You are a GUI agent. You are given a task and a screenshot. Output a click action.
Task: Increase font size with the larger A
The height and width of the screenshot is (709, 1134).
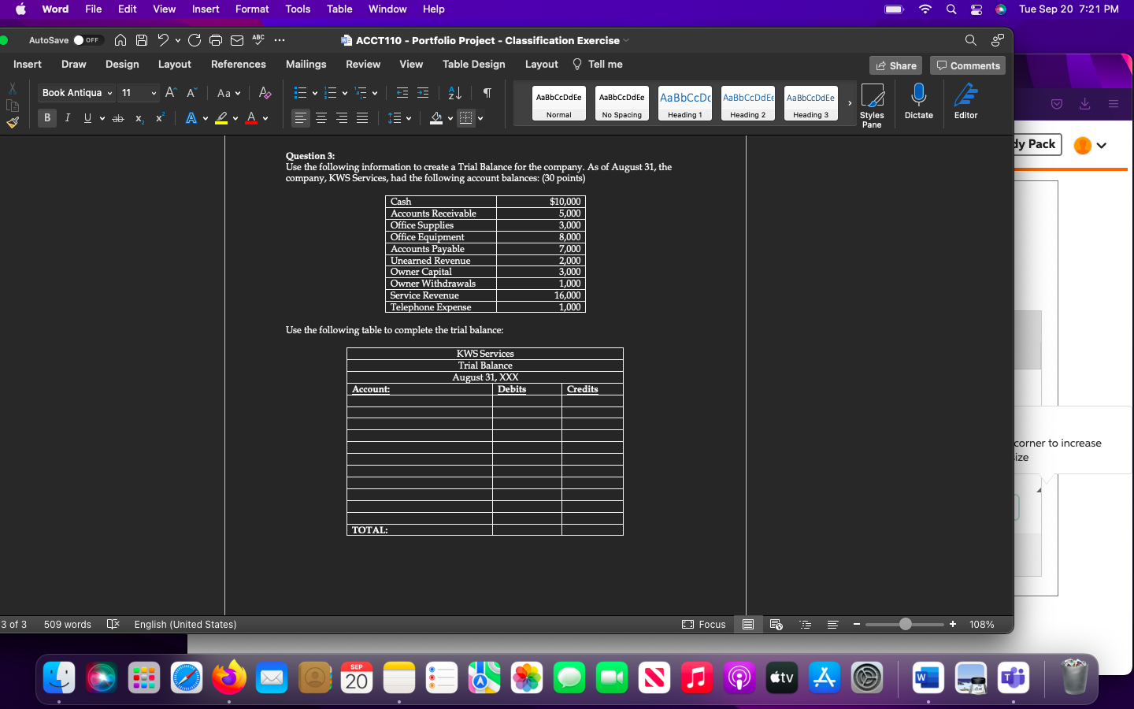(171, 93)
